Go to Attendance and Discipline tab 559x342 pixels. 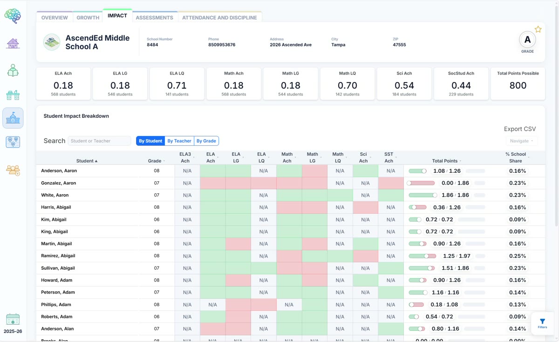point(219,18)
